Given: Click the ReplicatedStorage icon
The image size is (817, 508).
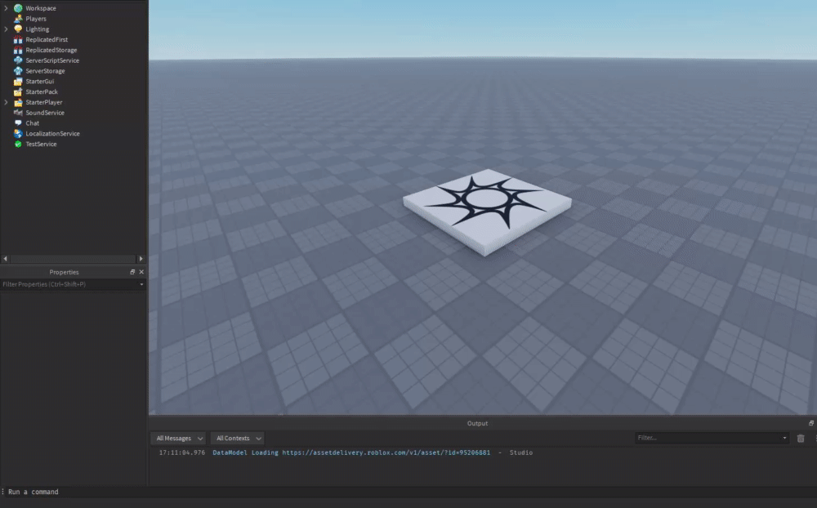Looking at the screenshot, I should pyautogui.click(x=18, y=50).
